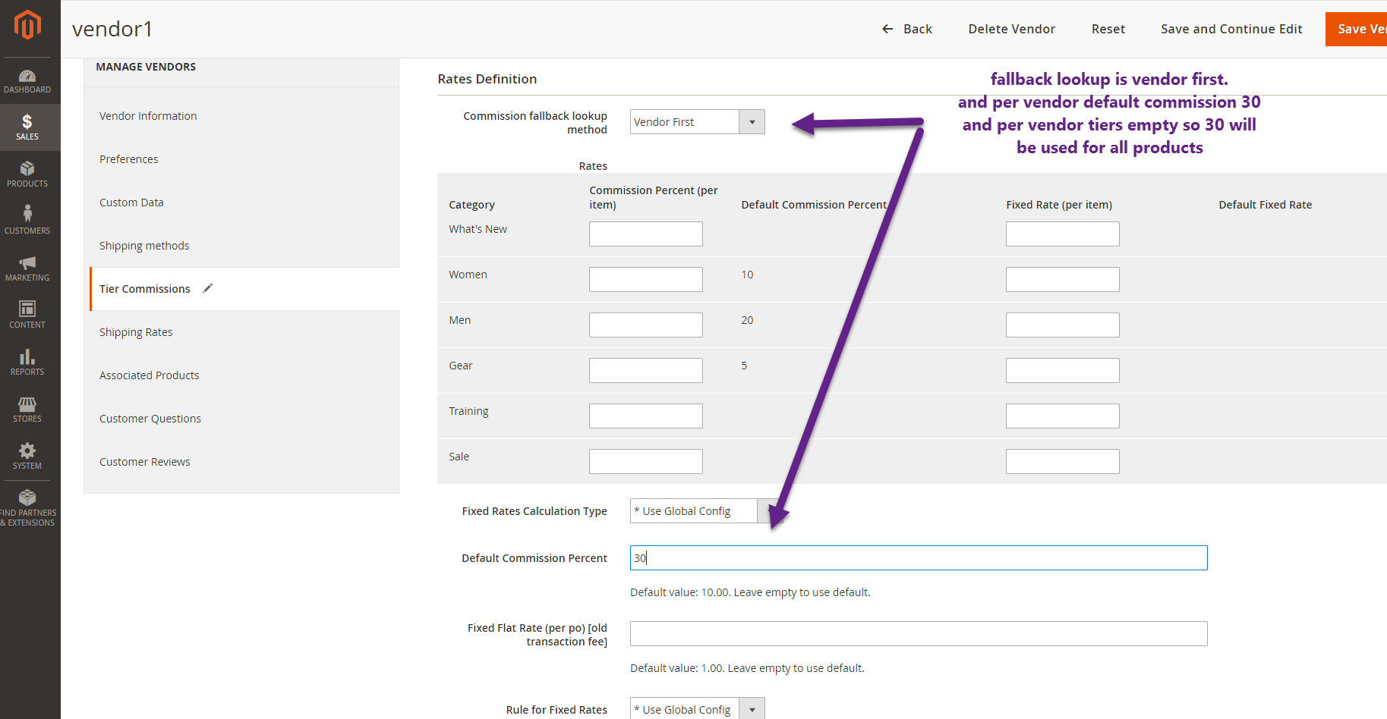Open the Preferences tab
Viewport: 1387px width, 719px height.
point(129,159)
